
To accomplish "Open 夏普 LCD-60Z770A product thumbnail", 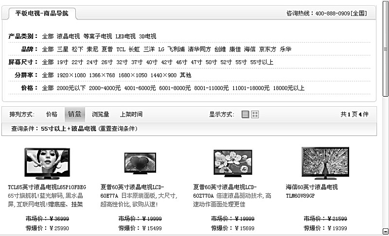I will click(233, 163).
